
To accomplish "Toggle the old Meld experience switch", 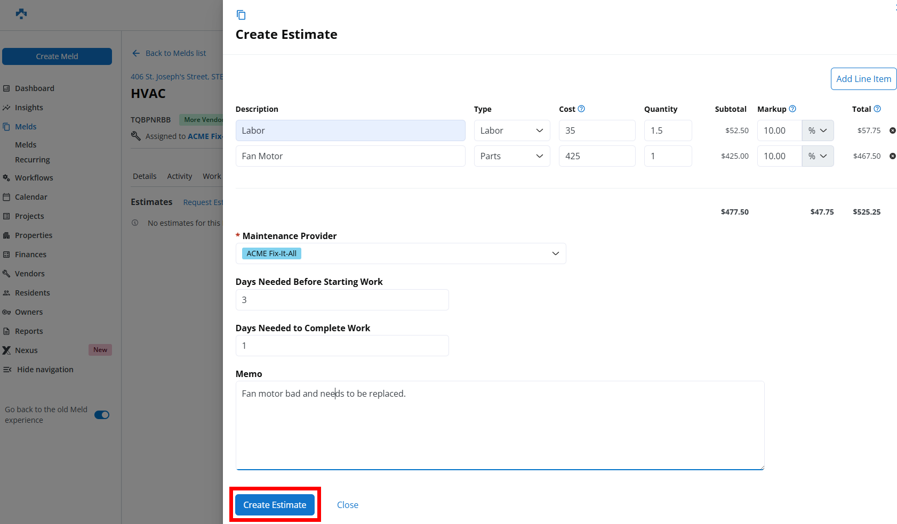I will pyautogui.click(x=102, y=415).
